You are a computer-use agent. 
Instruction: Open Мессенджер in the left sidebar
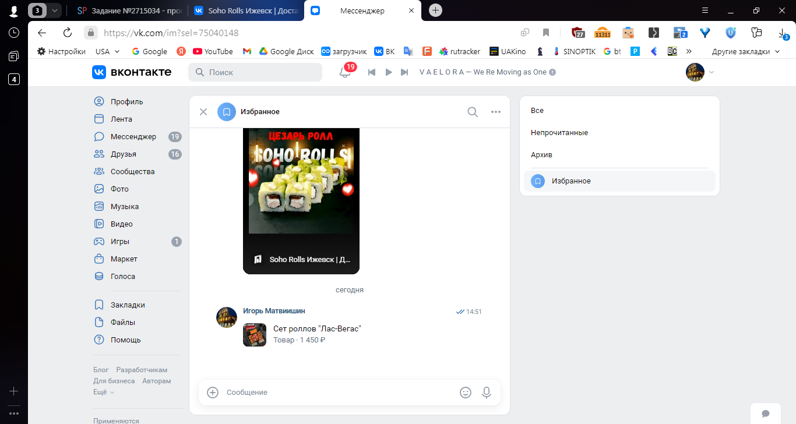pos(137,136)
